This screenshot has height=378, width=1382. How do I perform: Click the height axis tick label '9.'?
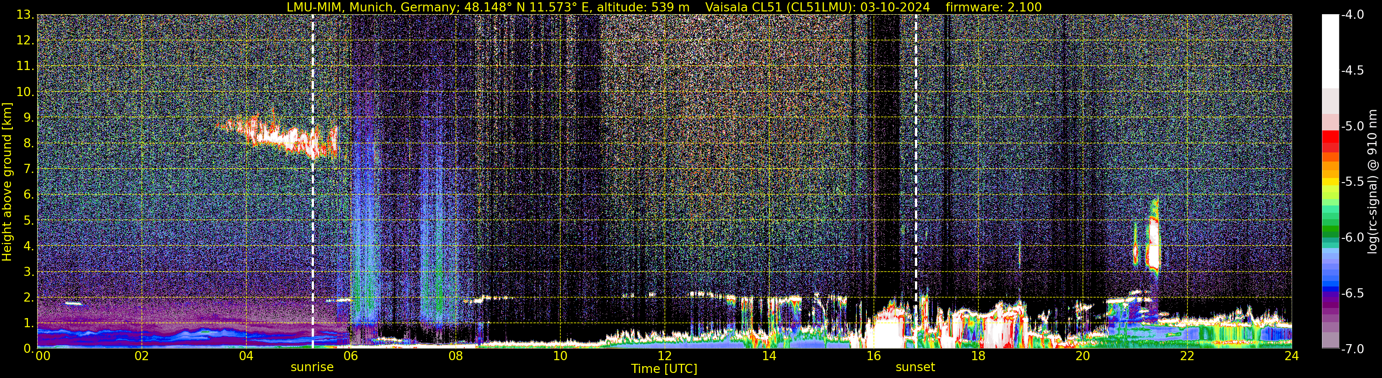[x=28, y=118]
